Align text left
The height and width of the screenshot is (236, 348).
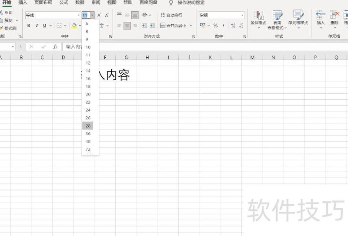pos(119,26)
